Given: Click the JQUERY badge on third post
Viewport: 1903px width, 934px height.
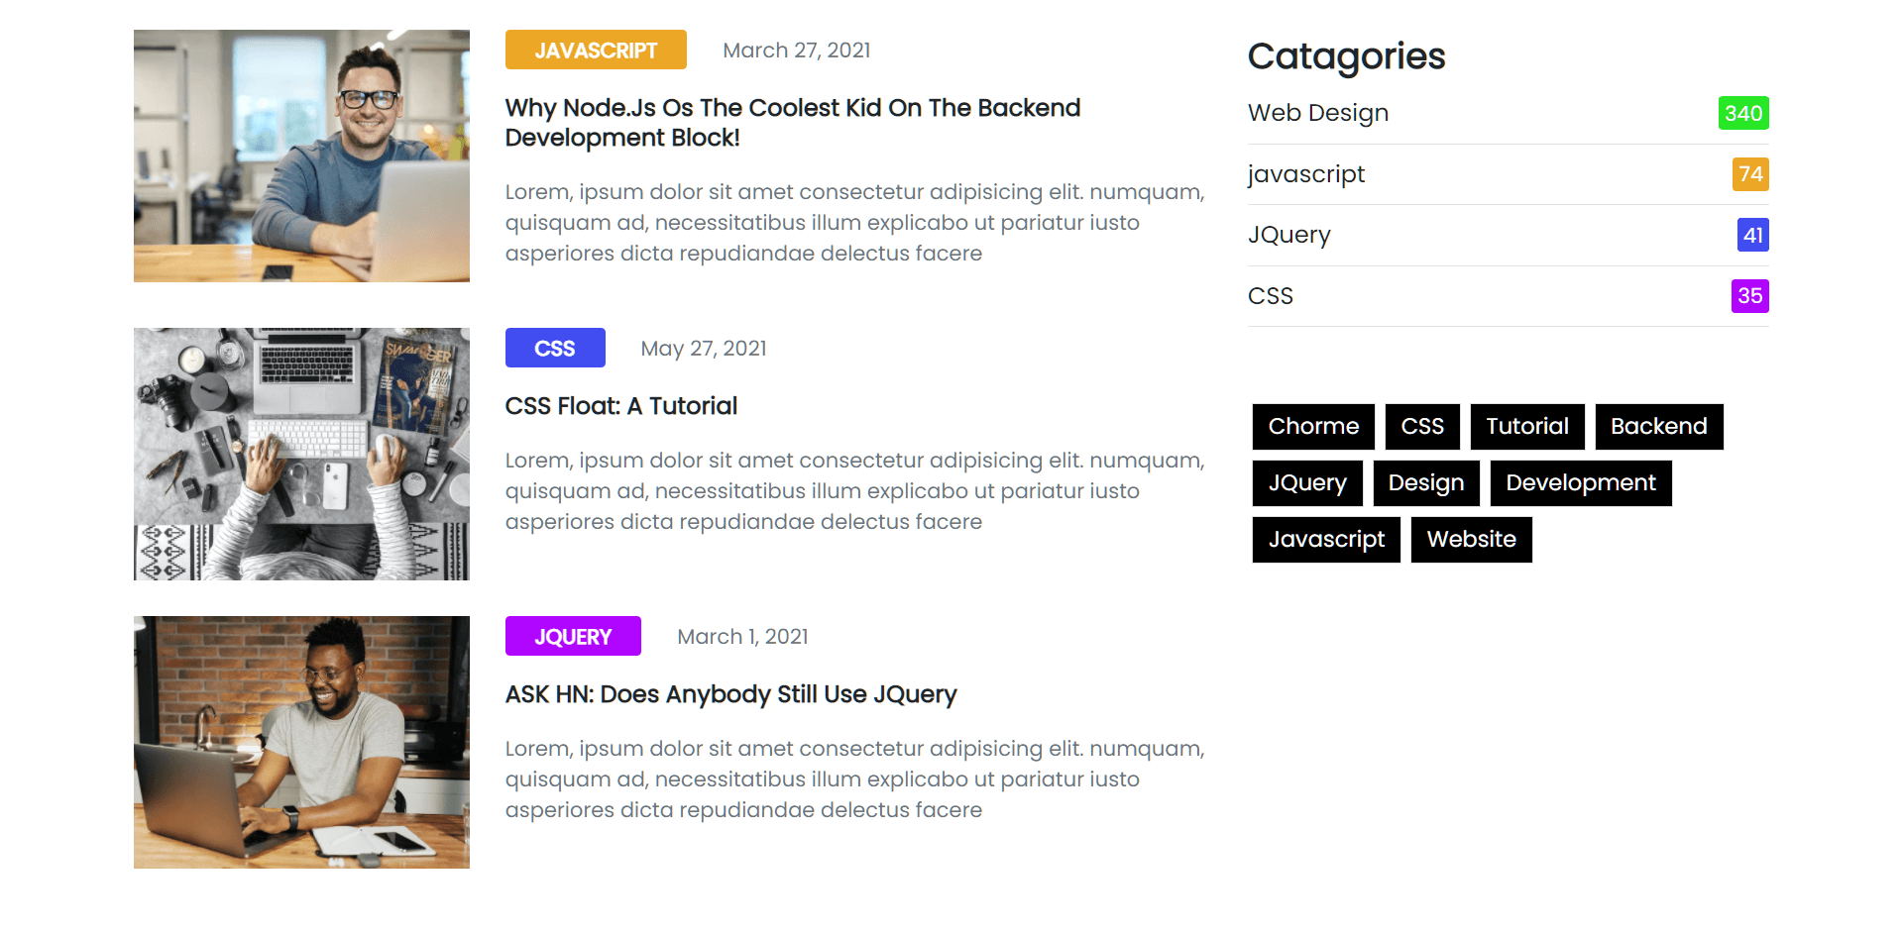Looking at the screenshot, I should [x=572, y=636].
